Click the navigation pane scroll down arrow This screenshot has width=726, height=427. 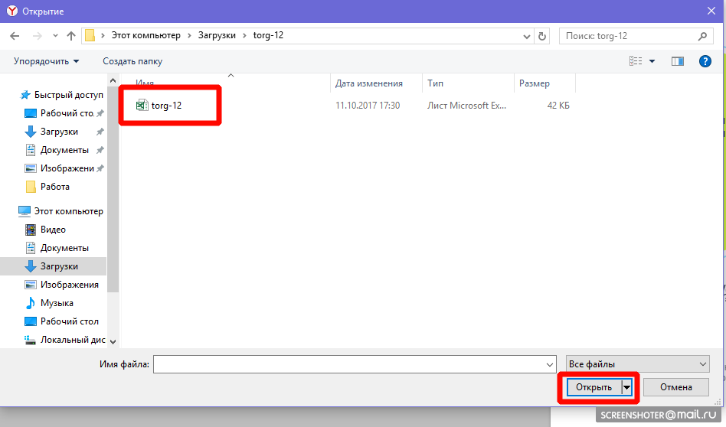click(x=113, y=341)
